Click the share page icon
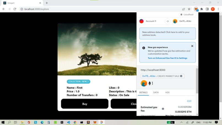222x125 pixels. 183,9
